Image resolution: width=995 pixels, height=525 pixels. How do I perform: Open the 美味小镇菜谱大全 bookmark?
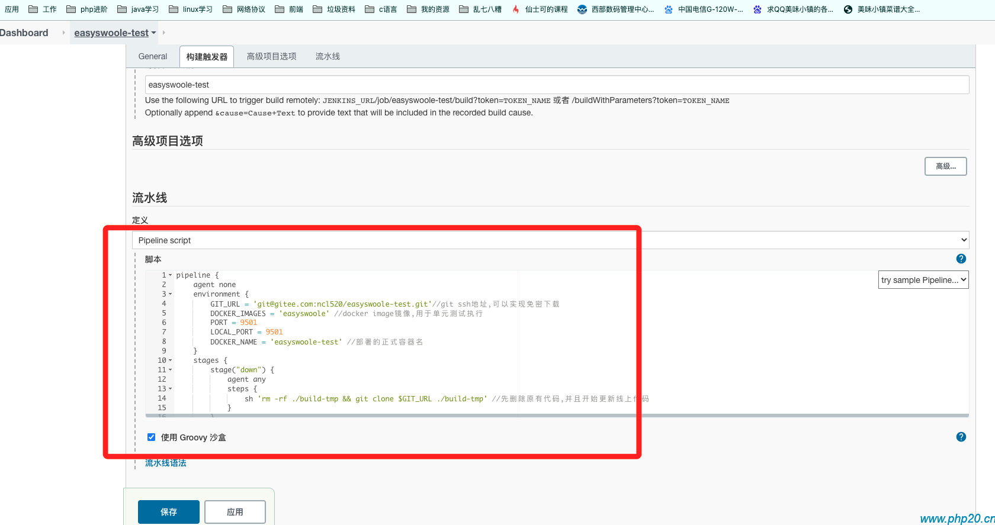(x=882, y=9)
